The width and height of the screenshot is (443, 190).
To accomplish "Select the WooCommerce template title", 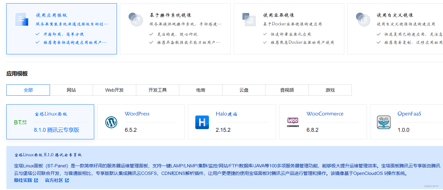I will tap(325, 114).
